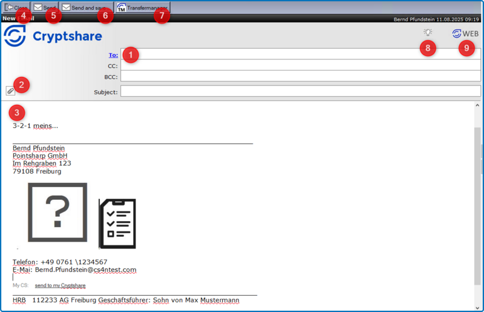The image size is (484, 312).
Task: Open the Transfermanager
Action: pyautogui.click(x=142, y=7)
